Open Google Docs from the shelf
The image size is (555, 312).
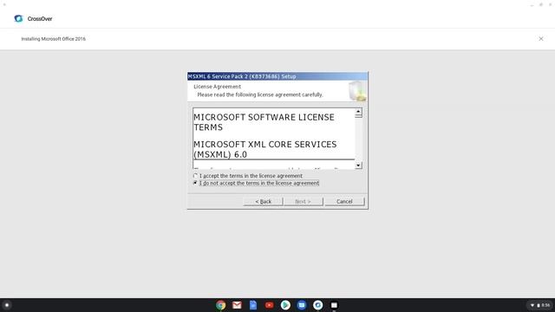click(253, 305)
